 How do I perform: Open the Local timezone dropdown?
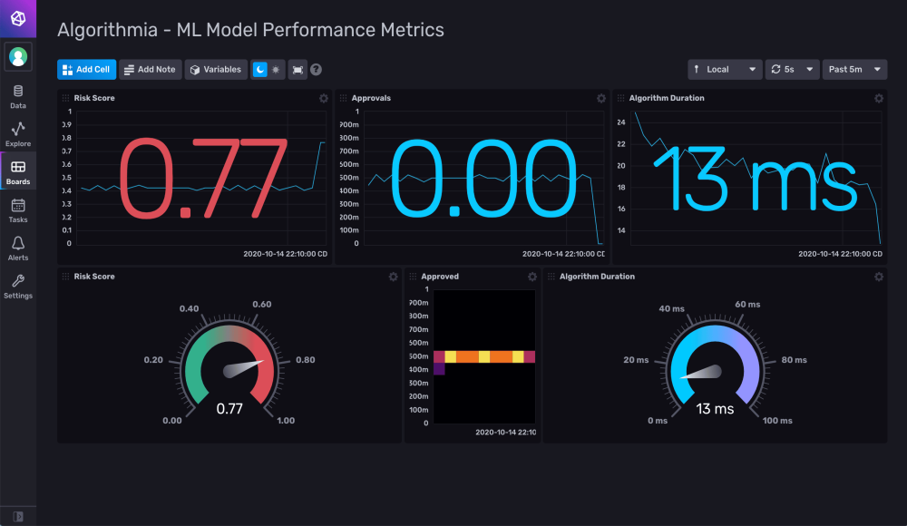pyautogui.click(x=725, y=70)
